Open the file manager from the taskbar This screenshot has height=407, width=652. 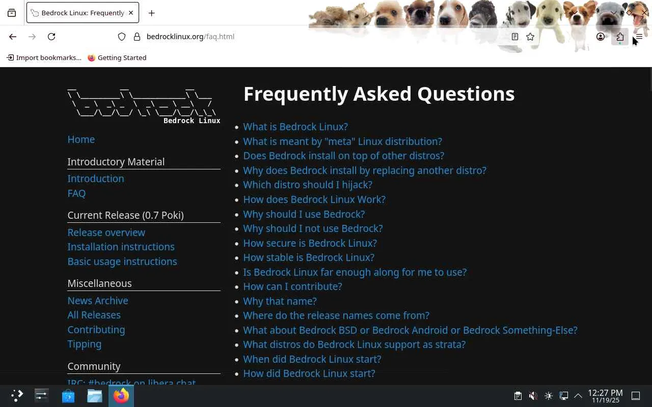pos(94,396)
